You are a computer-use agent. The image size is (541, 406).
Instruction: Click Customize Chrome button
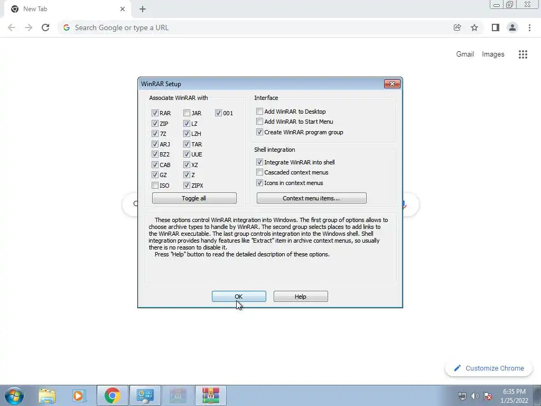point(489,368)
